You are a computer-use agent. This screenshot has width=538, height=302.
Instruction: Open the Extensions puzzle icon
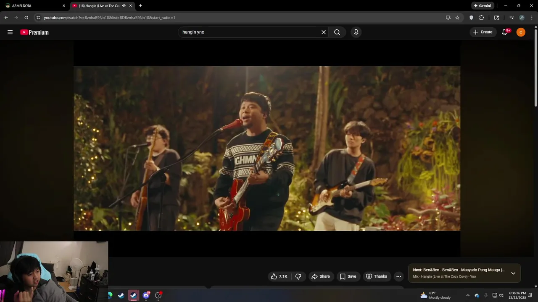(482, 18)
